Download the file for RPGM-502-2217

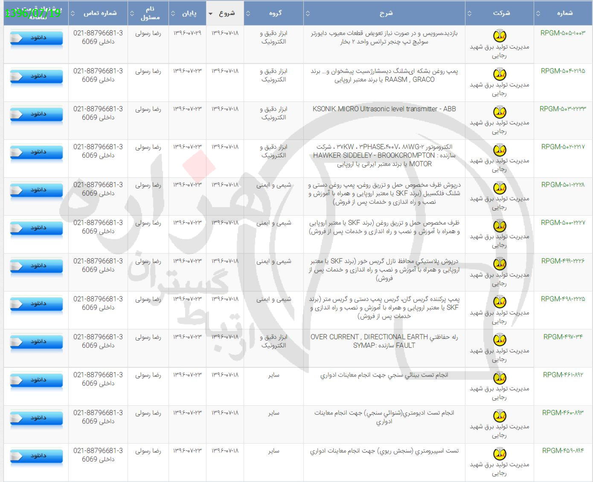[x=36, y=152]
